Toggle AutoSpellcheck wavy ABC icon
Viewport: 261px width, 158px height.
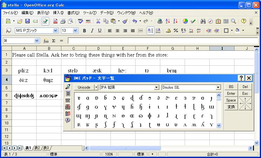click(x=88, y=21)
